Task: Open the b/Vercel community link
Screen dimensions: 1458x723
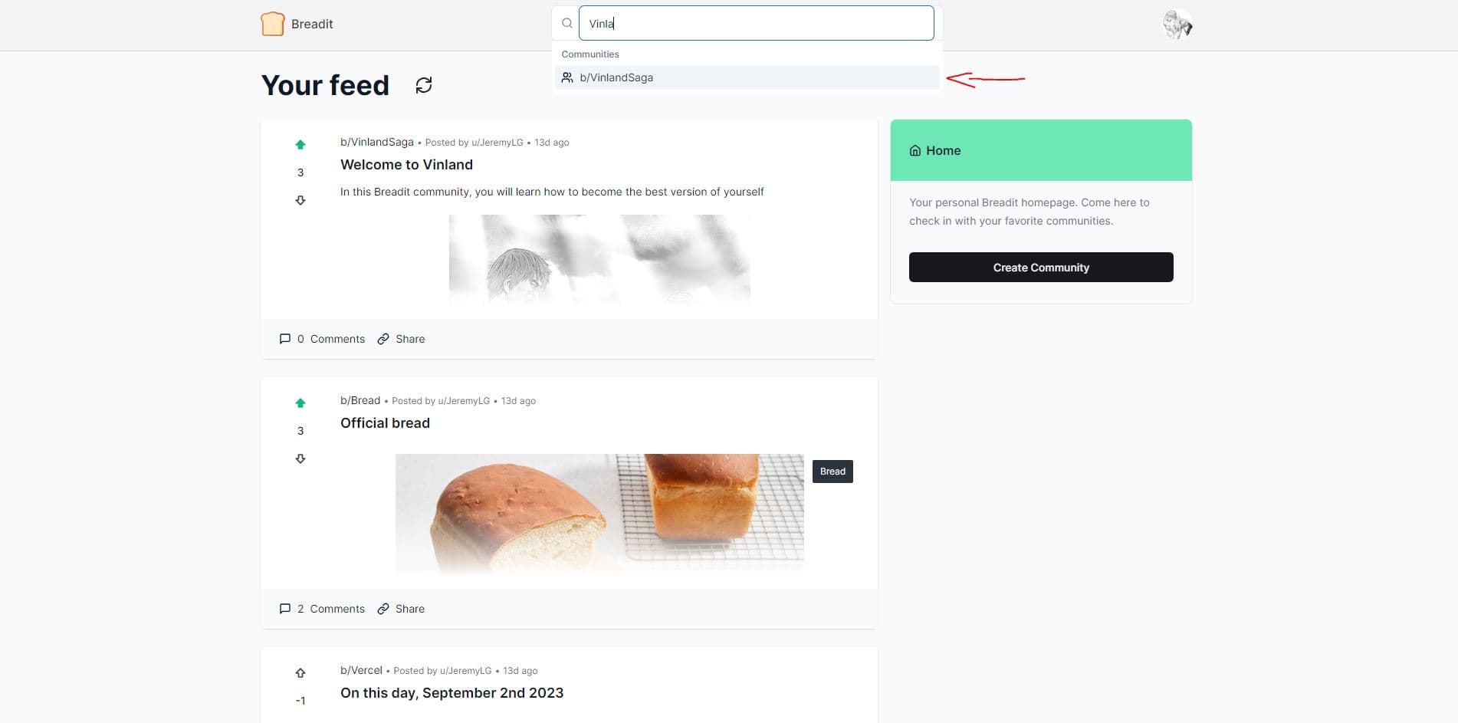Action: (x=361, y=670)
